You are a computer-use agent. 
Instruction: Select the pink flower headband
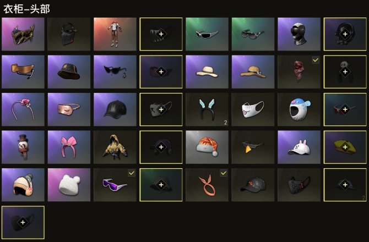click(x=23, y=109)
